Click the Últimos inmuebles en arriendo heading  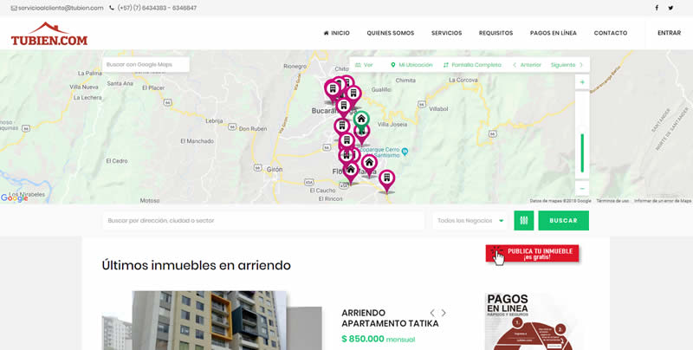point(197,266)
